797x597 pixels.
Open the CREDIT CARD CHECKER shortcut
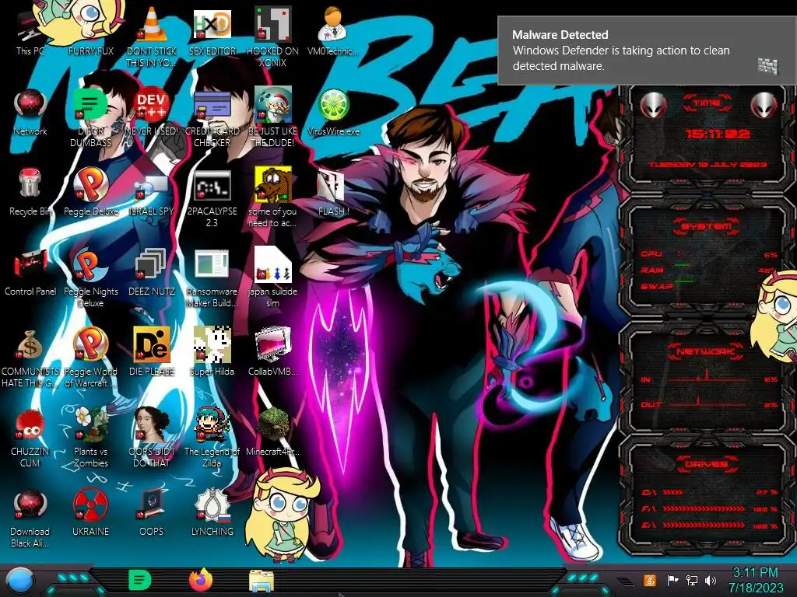coord(212,118)
